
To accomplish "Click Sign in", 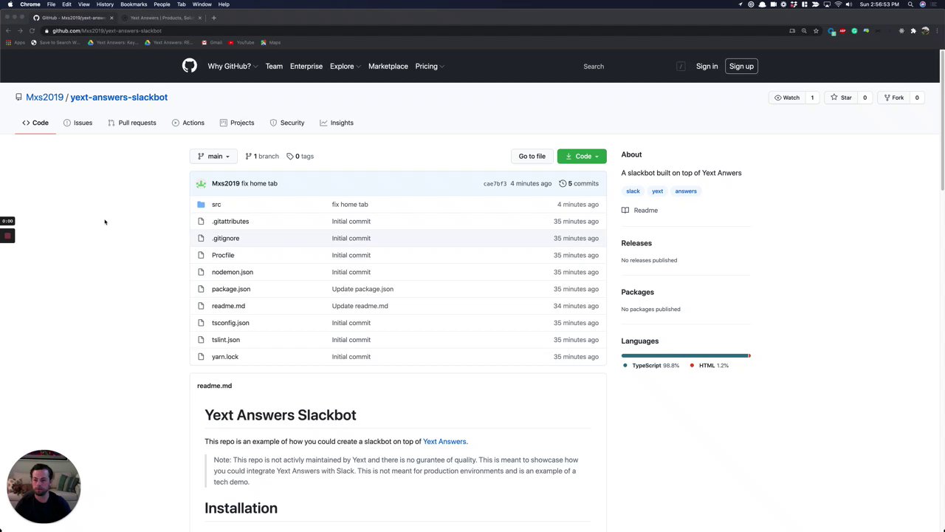I will [707, 66].
